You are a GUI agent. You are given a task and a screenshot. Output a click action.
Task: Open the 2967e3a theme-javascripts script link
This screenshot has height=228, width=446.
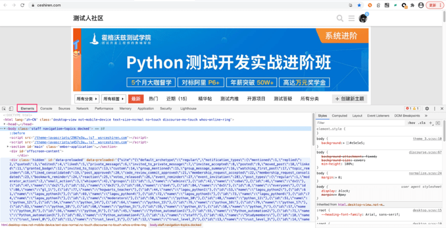click(80, 138)
